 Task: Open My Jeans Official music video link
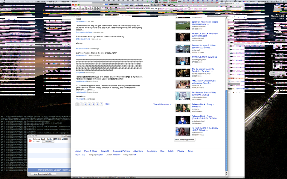coord(204,82)
